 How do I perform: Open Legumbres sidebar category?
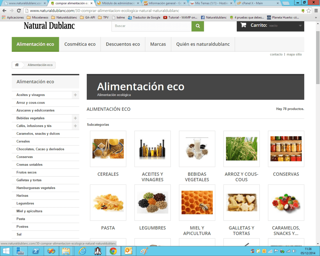[x=25, y=204]
